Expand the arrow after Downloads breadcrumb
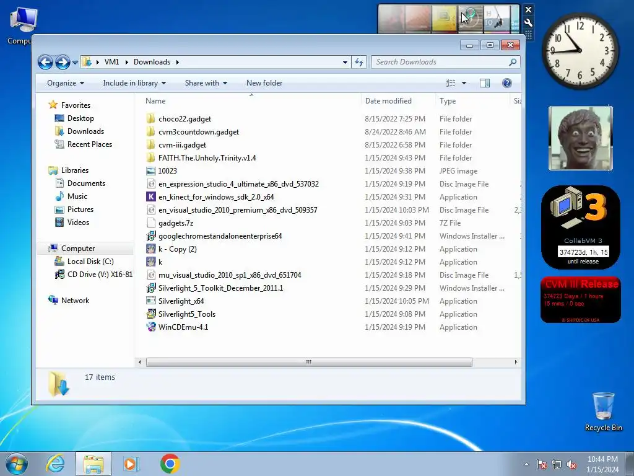The image size is (634, 476). (177, 62)
